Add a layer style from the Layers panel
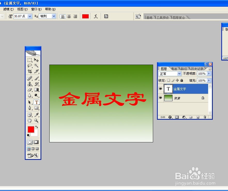 point(170,117)
